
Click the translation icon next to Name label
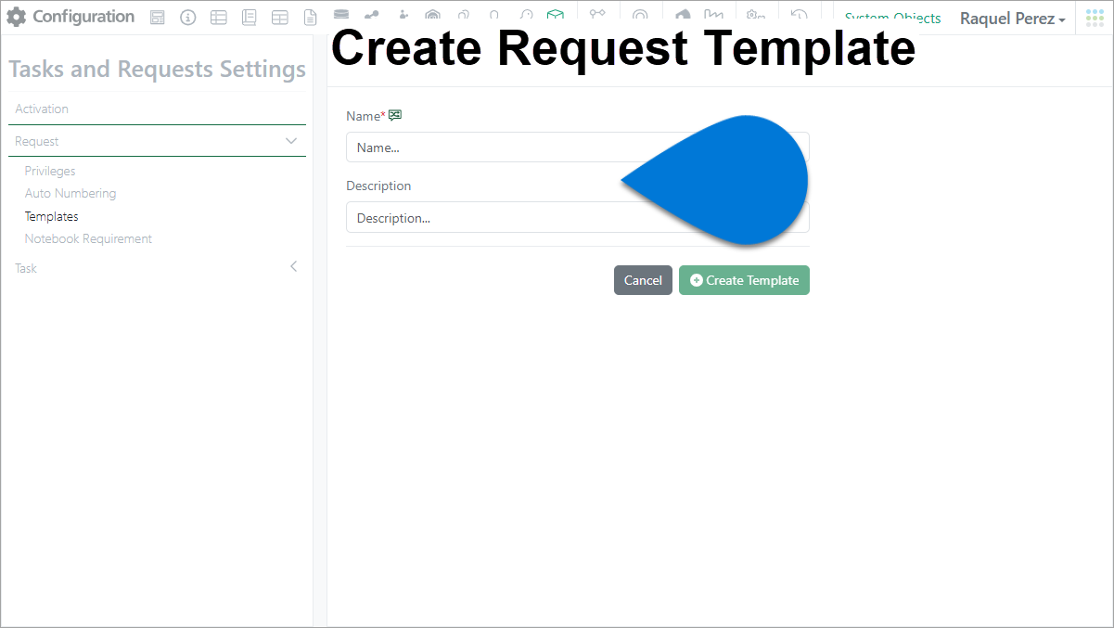pos(395,115)
